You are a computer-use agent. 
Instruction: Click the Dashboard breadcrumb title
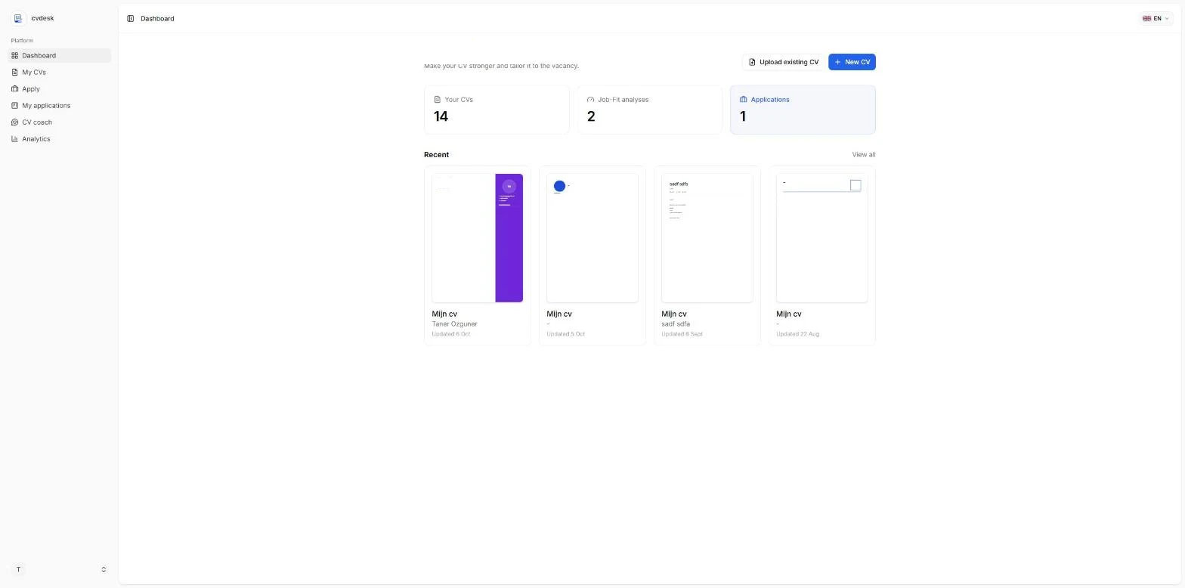(x=157, y=18)
